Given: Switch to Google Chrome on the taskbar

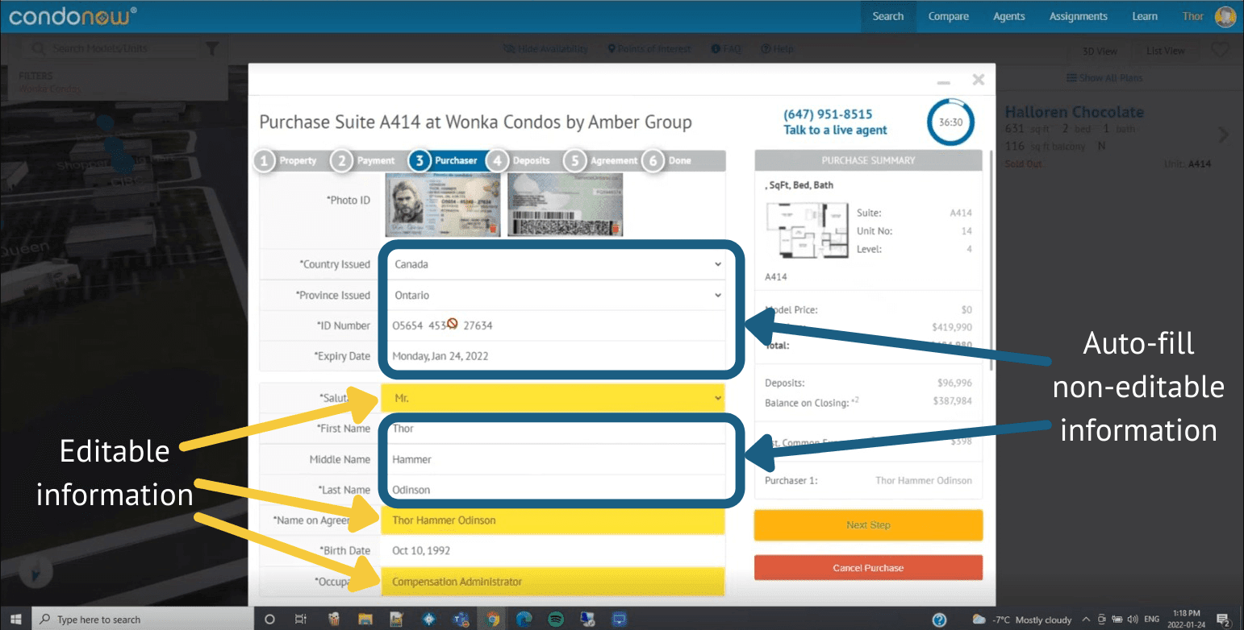Looking at the screenshot, I should (x=492, y=620).
